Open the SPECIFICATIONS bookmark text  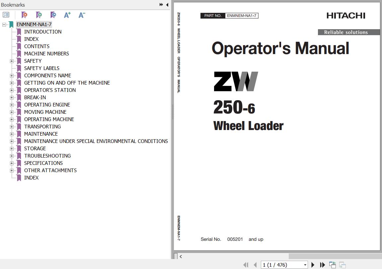tap(43, 163)
